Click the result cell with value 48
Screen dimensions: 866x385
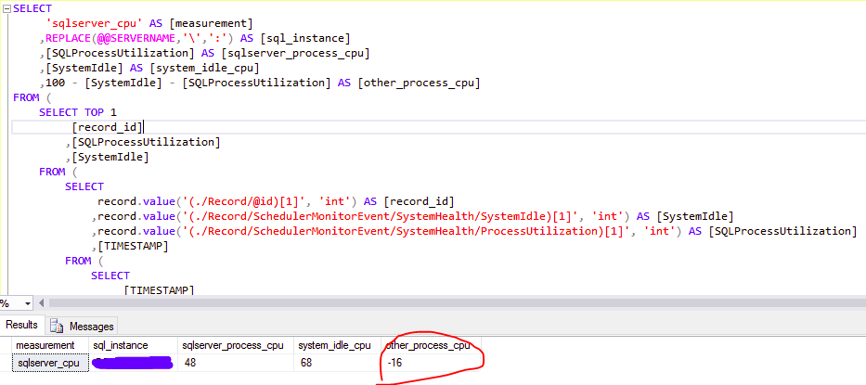(235, 363)
